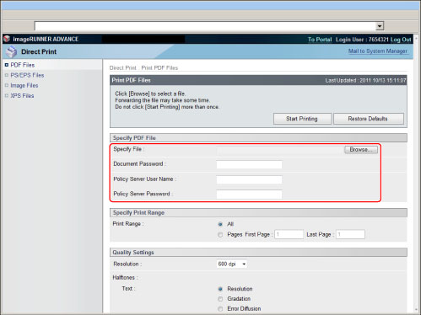Select Resolution halftone radio for Text
This screenshot has height=315, width=421.
(x=220, y=289)
